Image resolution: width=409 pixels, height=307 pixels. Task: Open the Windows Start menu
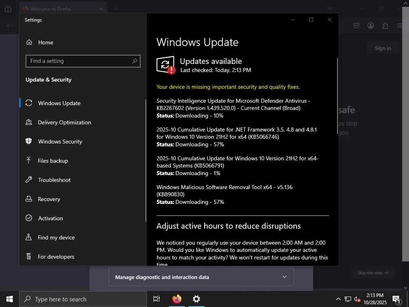point(10,299)
